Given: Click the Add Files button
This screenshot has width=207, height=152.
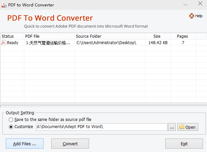Looking at the screenshot, I should (25, 144).
